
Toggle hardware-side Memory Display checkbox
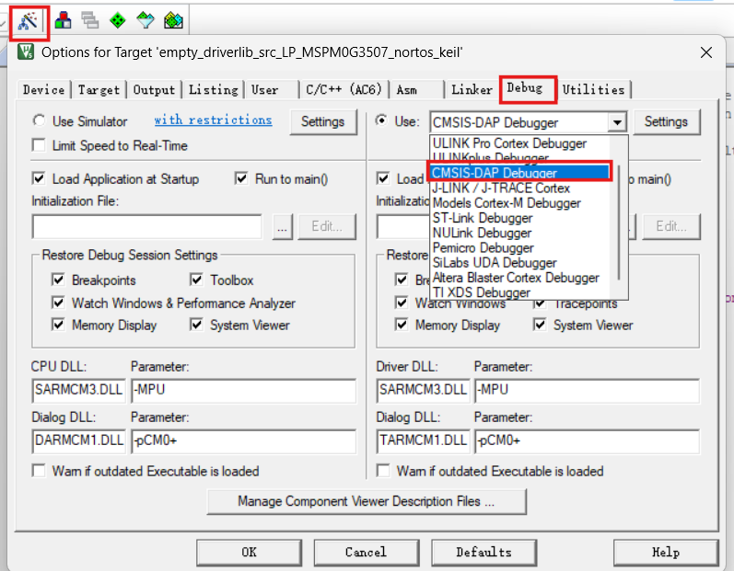pyautogui.click(x=402, y=325)
